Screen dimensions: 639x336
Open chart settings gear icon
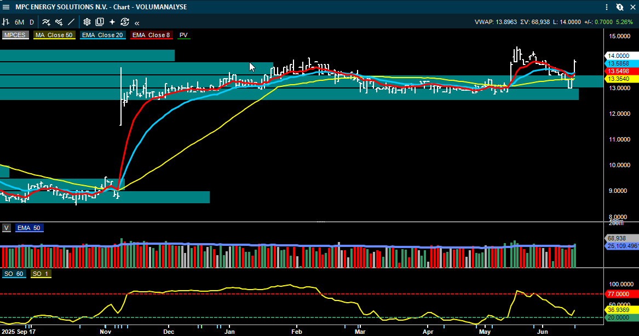pos(87,22)
